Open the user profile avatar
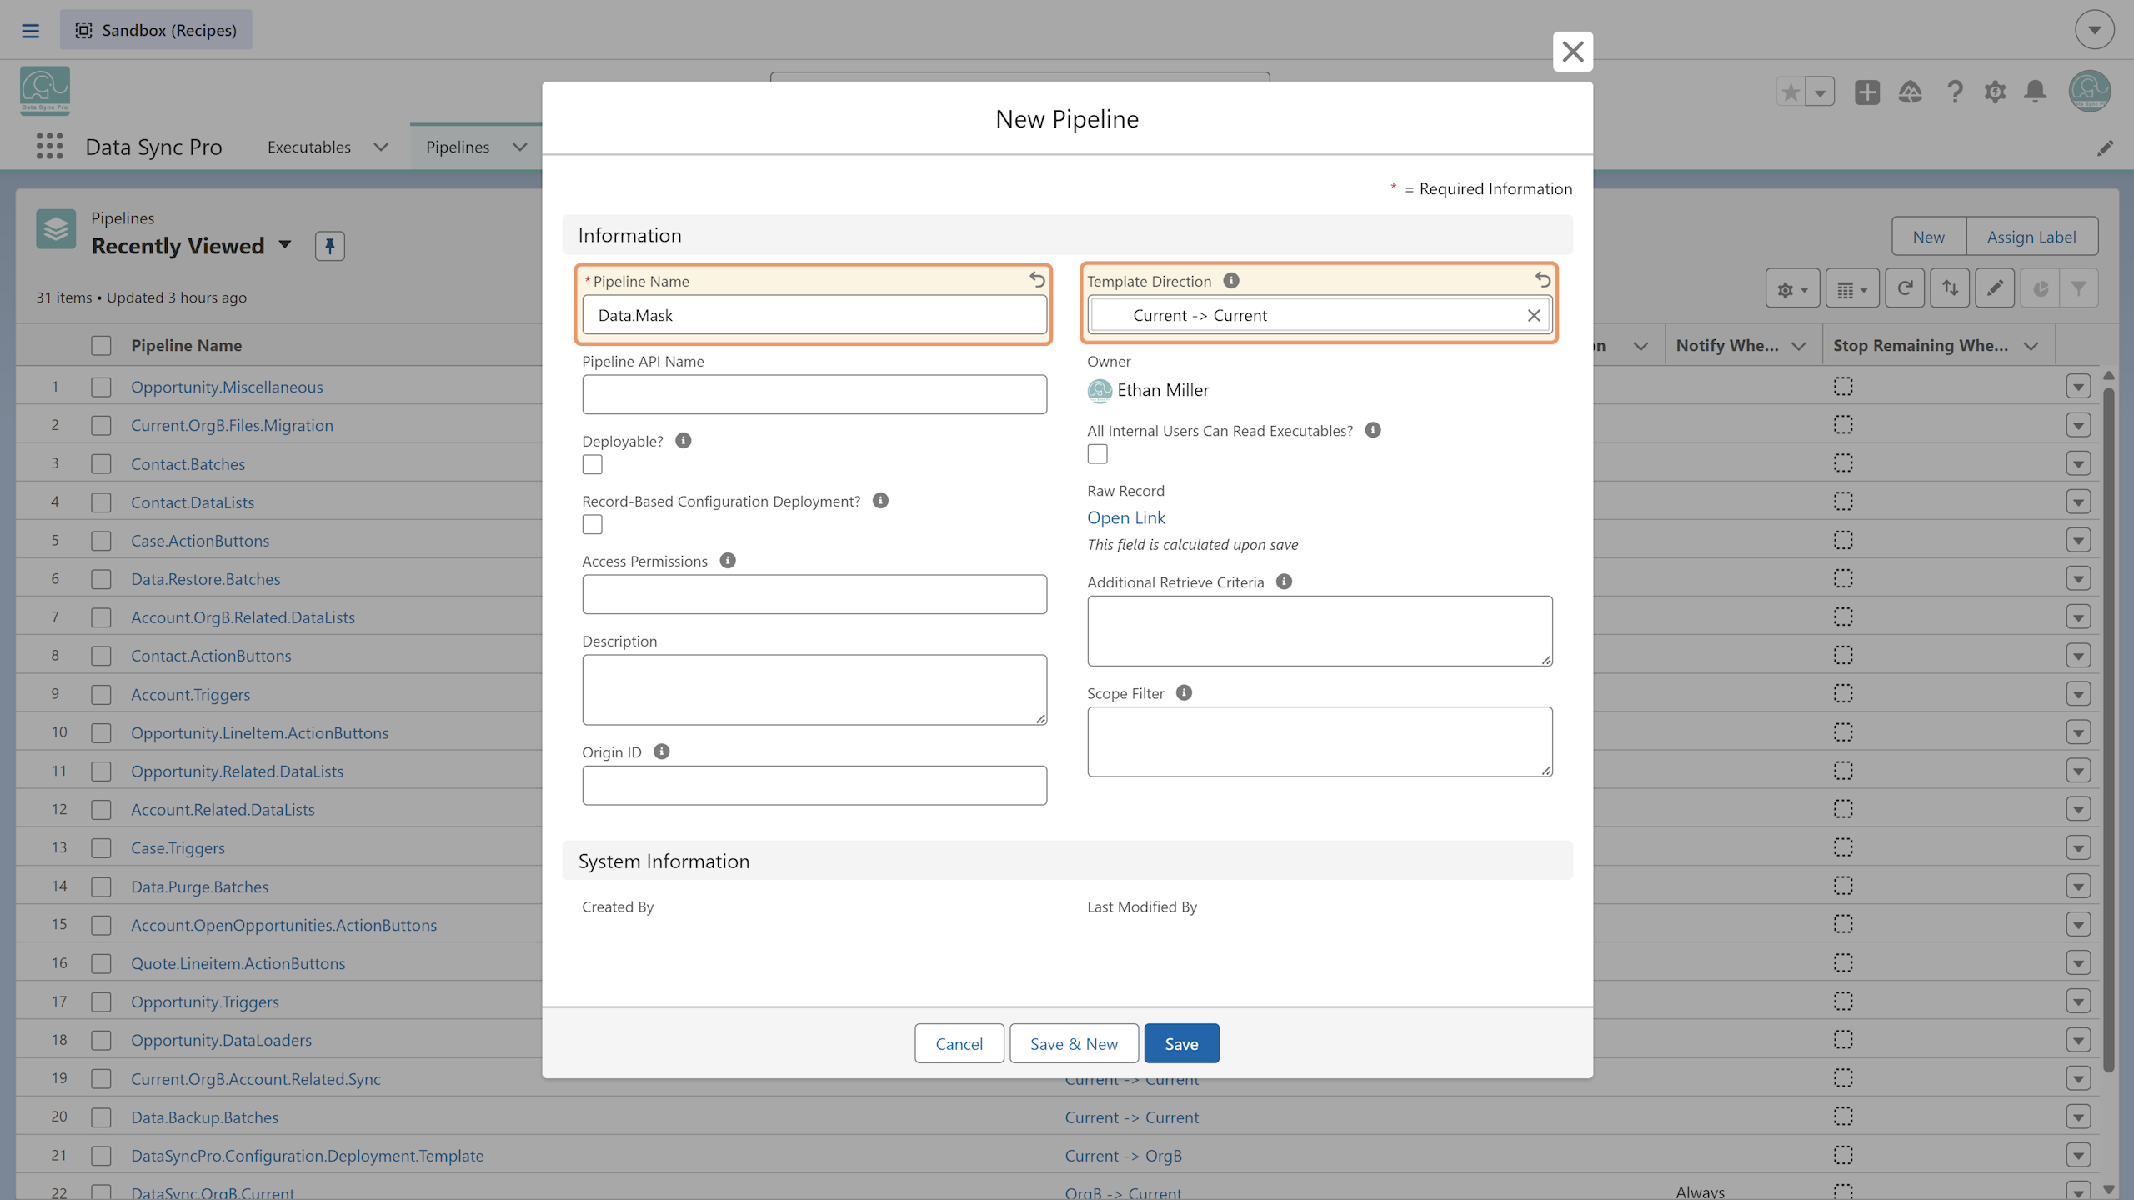The width and height of the screenshot is (2134, 1200). (x=2090, y=90)
